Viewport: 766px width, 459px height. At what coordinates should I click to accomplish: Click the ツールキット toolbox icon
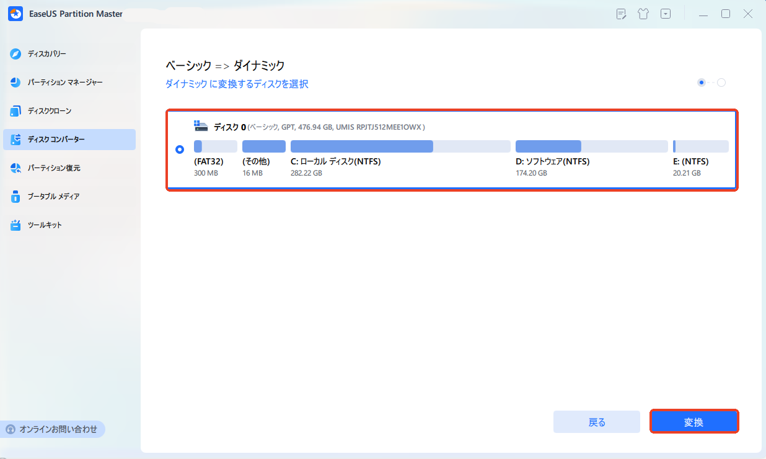[15, 225]
